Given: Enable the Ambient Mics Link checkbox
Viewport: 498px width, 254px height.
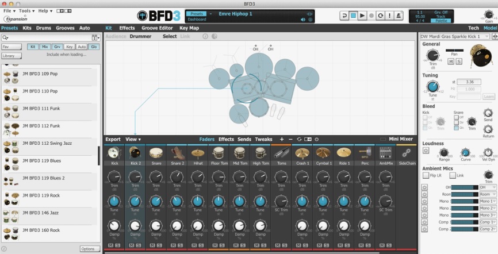Looking at the screenshot, I should (453, 175).
